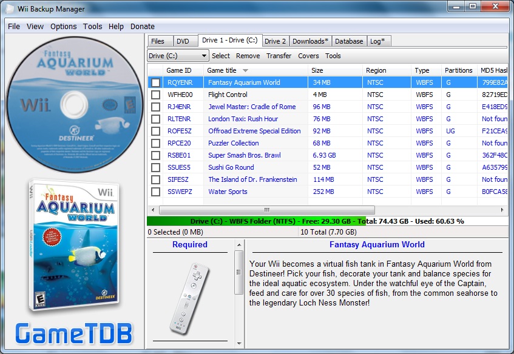The image size is (514, 354).
Task: Click the 252 MB size cell
Action: point(323,192)
